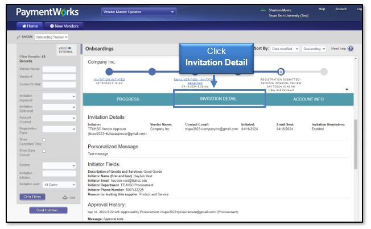Open the Account Created filter dropdown
This screenshot has height=229, width=371.
tap(59, 118)
